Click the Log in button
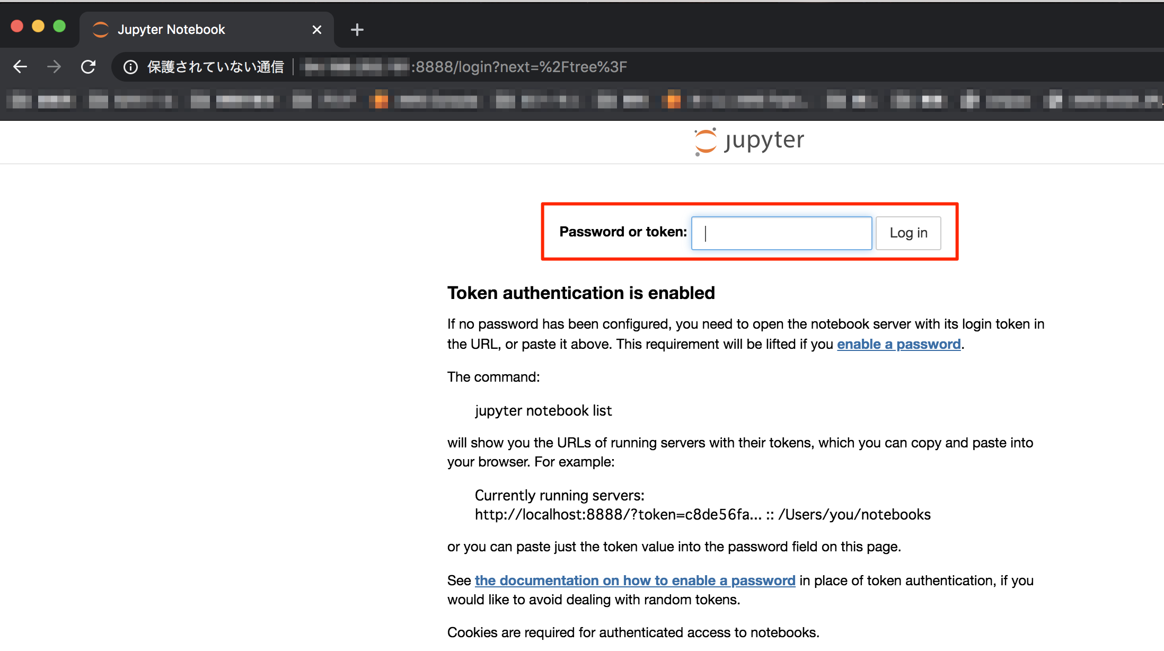The height and width of the screenshot is (651, 1164). (x=909, y=233)
